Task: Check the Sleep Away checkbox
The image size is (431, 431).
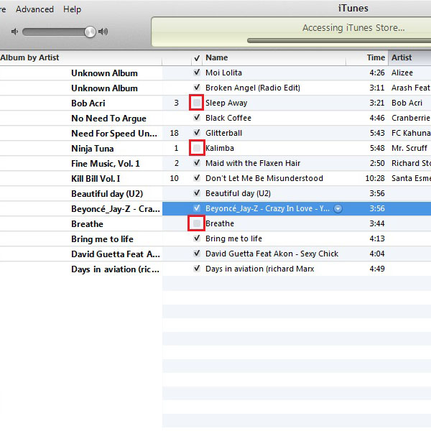Action: pyautogui.click(x=197, y=103)
